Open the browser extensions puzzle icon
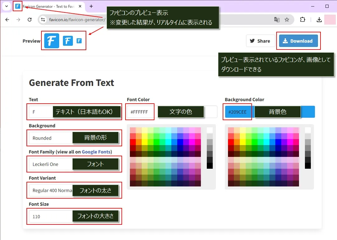This screenshot has width=337, height=240. [302, 20]
